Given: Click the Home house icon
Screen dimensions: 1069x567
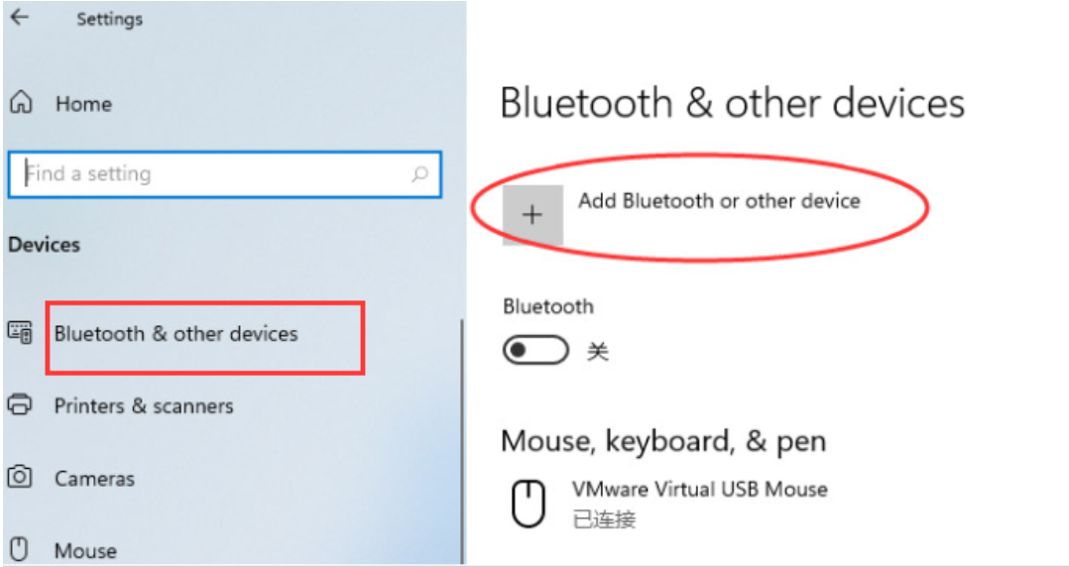Looking at the screenshot, I should (21, 103).
